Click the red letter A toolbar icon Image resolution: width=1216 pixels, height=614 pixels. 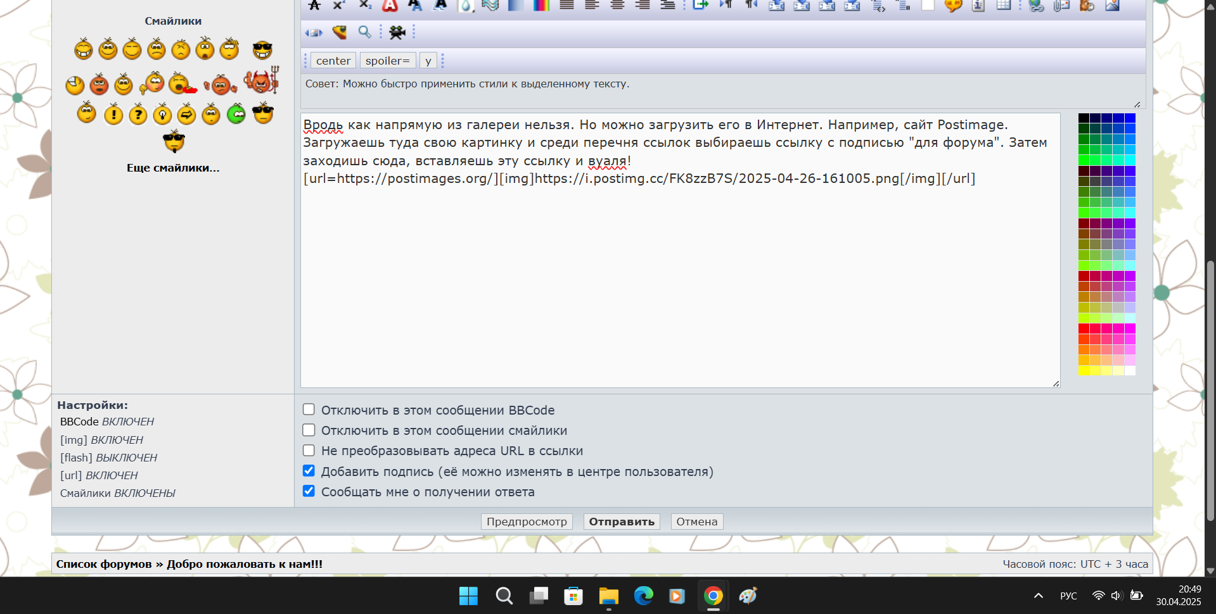click(x=390, y=5)
